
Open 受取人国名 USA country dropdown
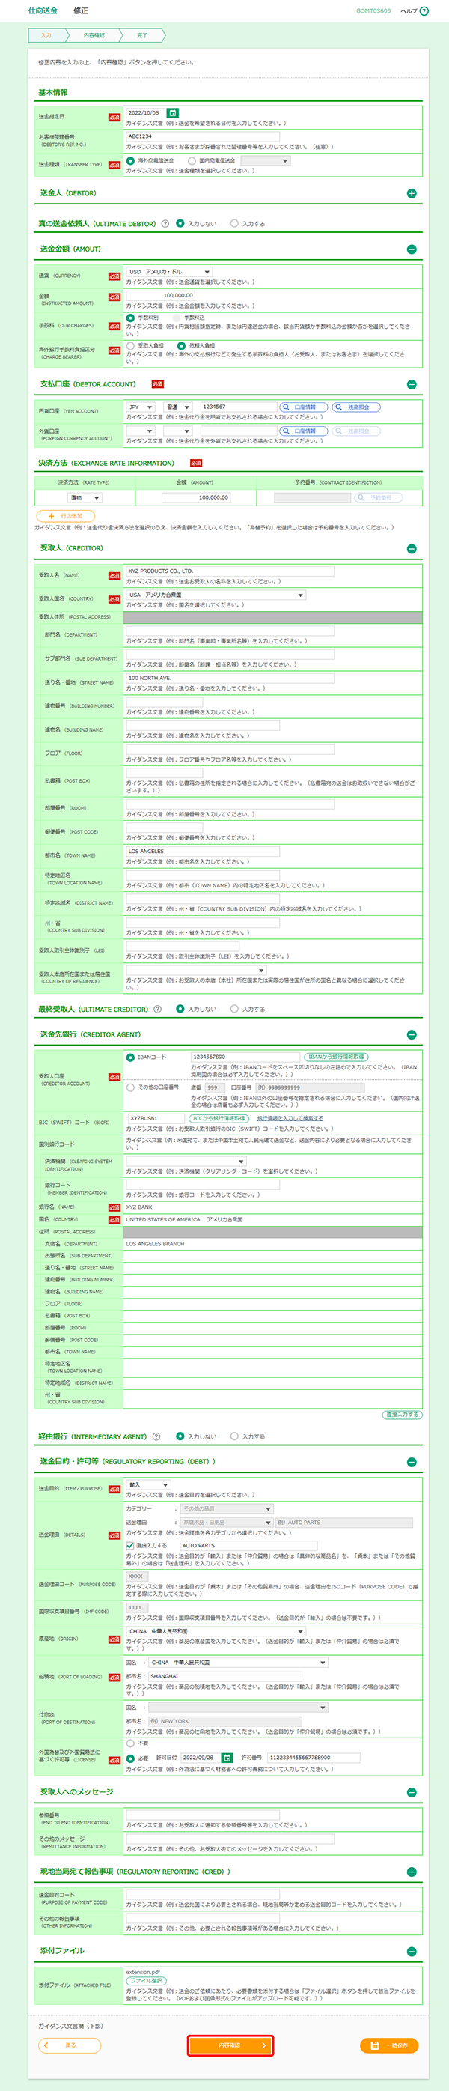click(x=216, y=595)
